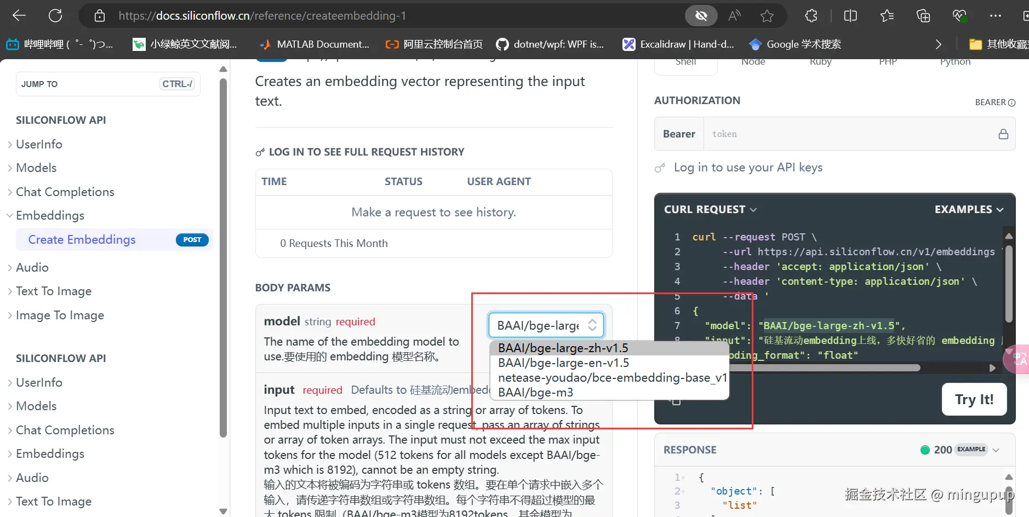Open the CURL REQUEST dropdown
1029x517 pixels.
coord(711,210)
